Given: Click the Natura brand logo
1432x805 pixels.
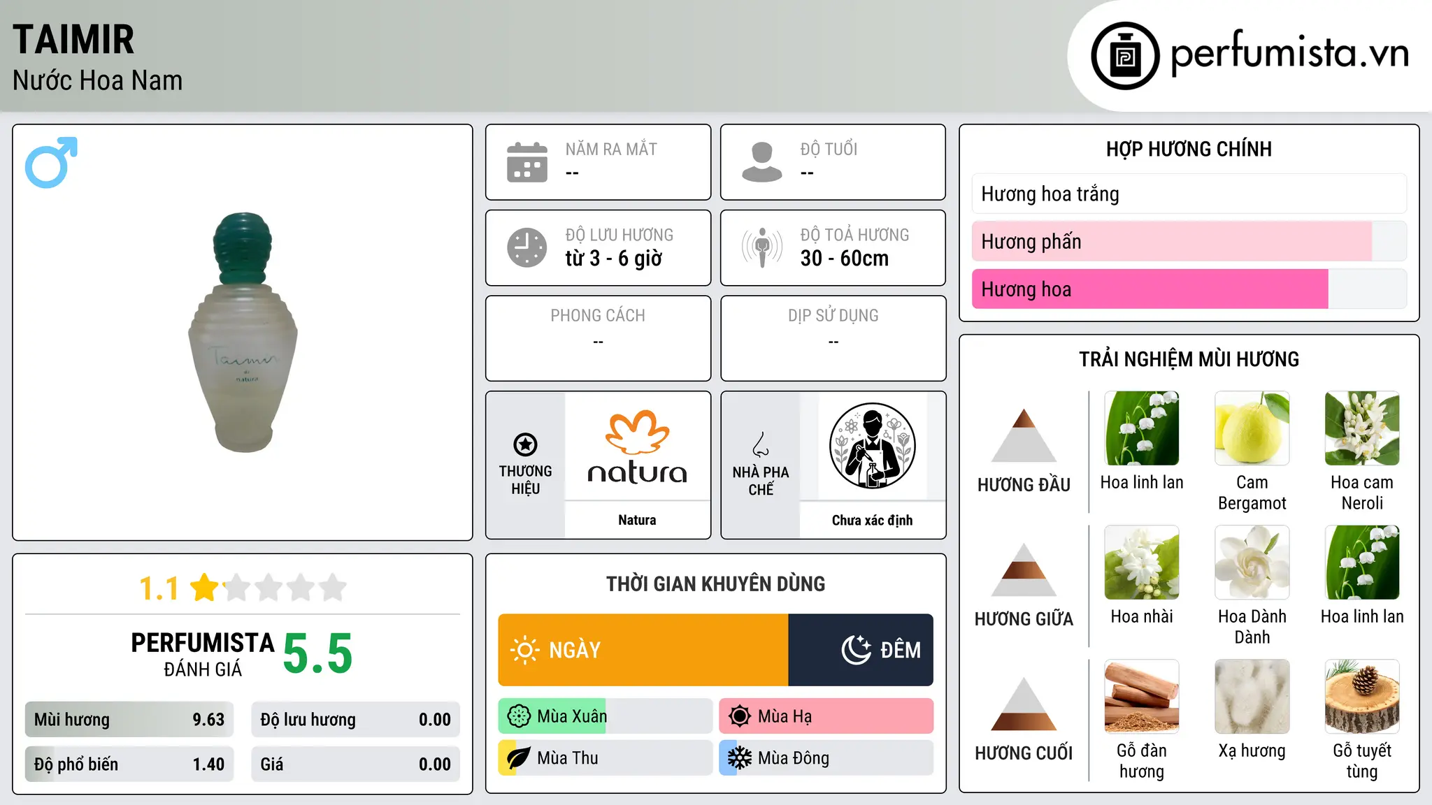Looking at the screenshot, I should point(637,447).
